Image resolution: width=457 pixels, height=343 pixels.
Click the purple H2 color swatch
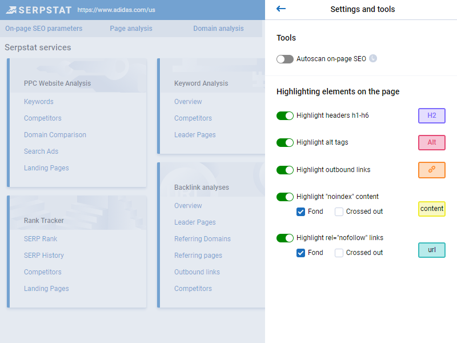432,115
